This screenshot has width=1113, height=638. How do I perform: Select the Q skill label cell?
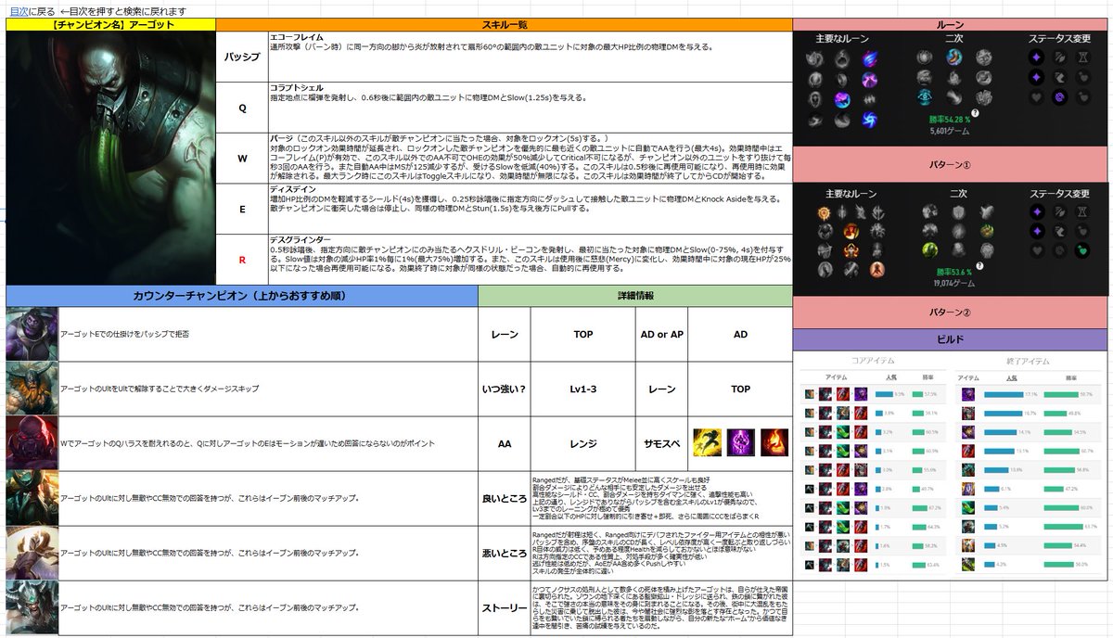[x=242, y=107]
